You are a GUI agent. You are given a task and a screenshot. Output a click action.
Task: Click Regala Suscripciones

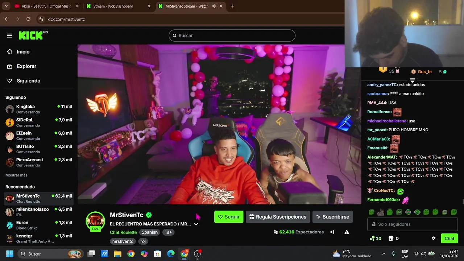click(278, 217)
